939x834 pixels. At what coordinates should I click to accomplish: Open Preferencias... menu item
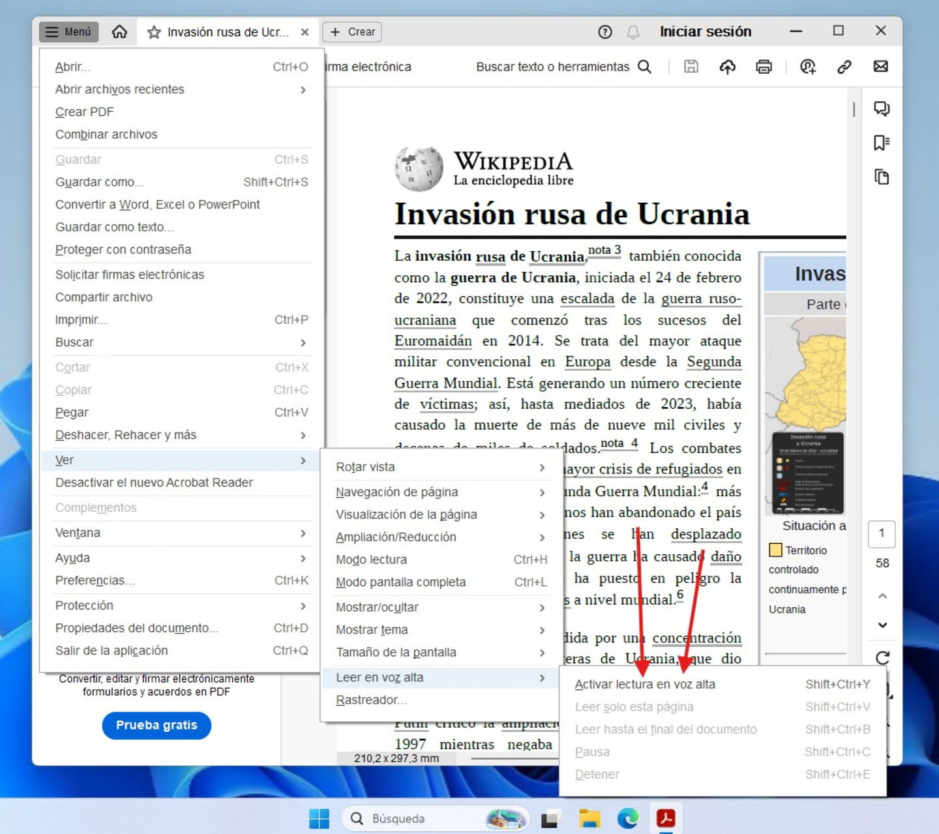click(181, 580)
